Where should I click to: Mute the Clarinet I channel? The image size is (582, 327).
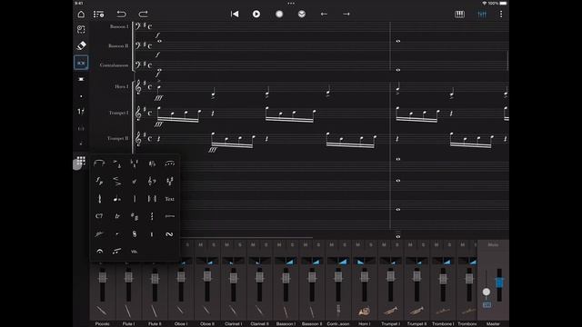point(226,244)
